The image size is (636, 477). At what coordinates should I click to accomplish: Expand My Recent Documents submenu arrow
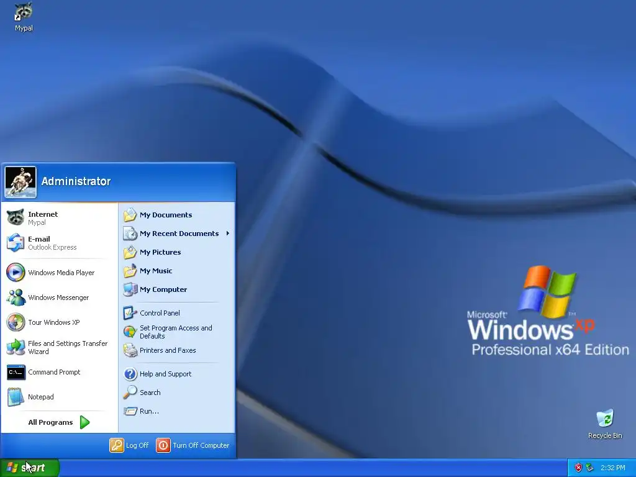coord(228,234)
